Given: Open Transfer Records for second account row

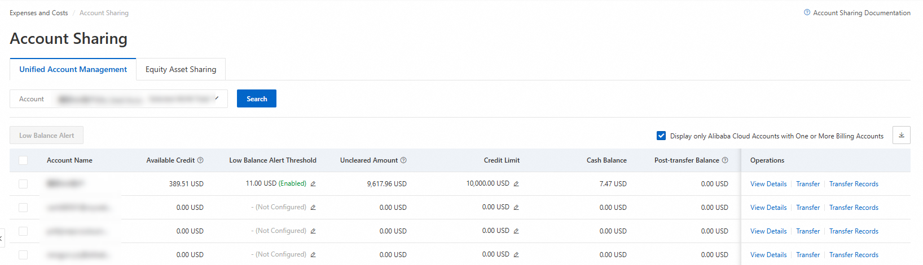Looking at the screenshot, I should pyautogui.click(x=854, y=208).
